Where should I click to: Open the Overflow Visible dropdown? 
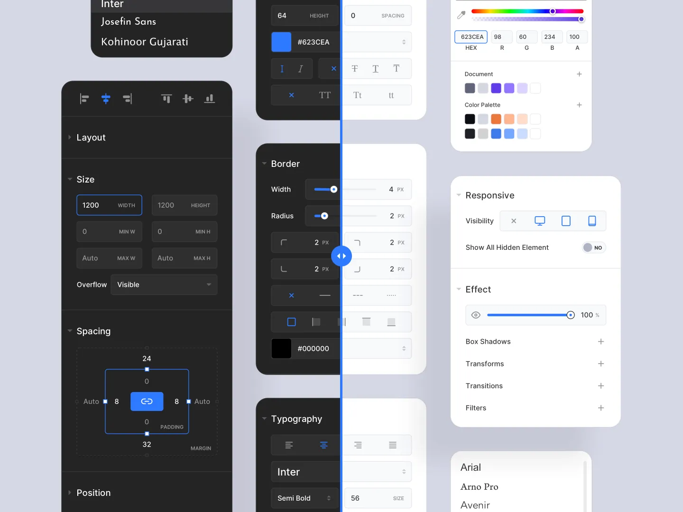[x=164, y=284]
